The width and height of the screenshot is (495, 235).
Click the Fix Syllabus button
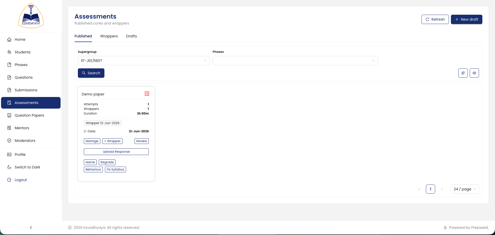[x=115, y=169]
